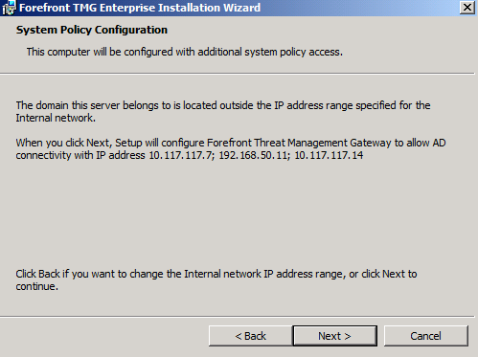Viewport: 478px width, 357px height.
Task: Go to the previous step with Back
Action: coord(250,336)
